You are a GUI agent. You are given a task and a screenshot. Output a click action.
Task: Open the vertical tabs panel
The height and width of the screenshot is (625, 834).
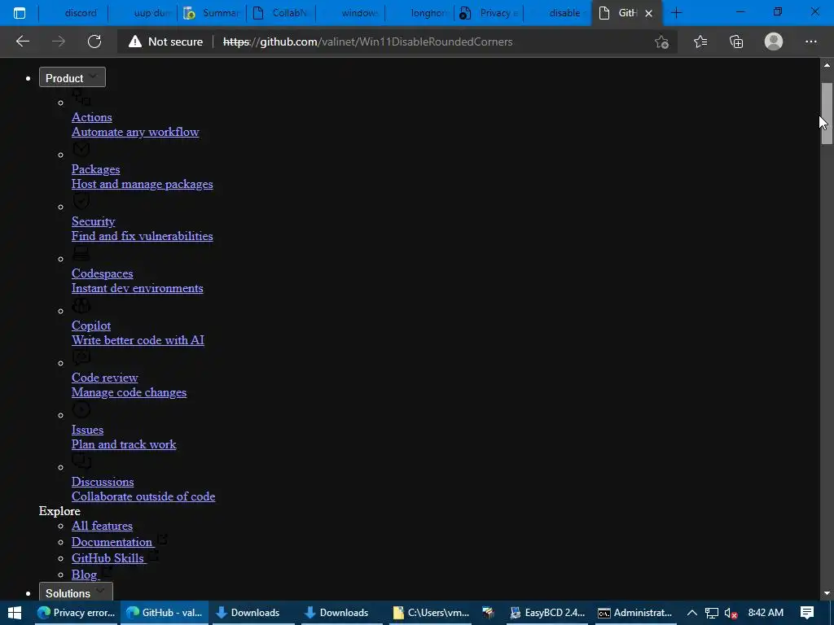point(20,13)
